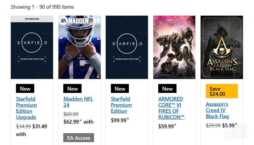Click the 'Showing 1 - 90 of 990 items' text

(42, 7)
